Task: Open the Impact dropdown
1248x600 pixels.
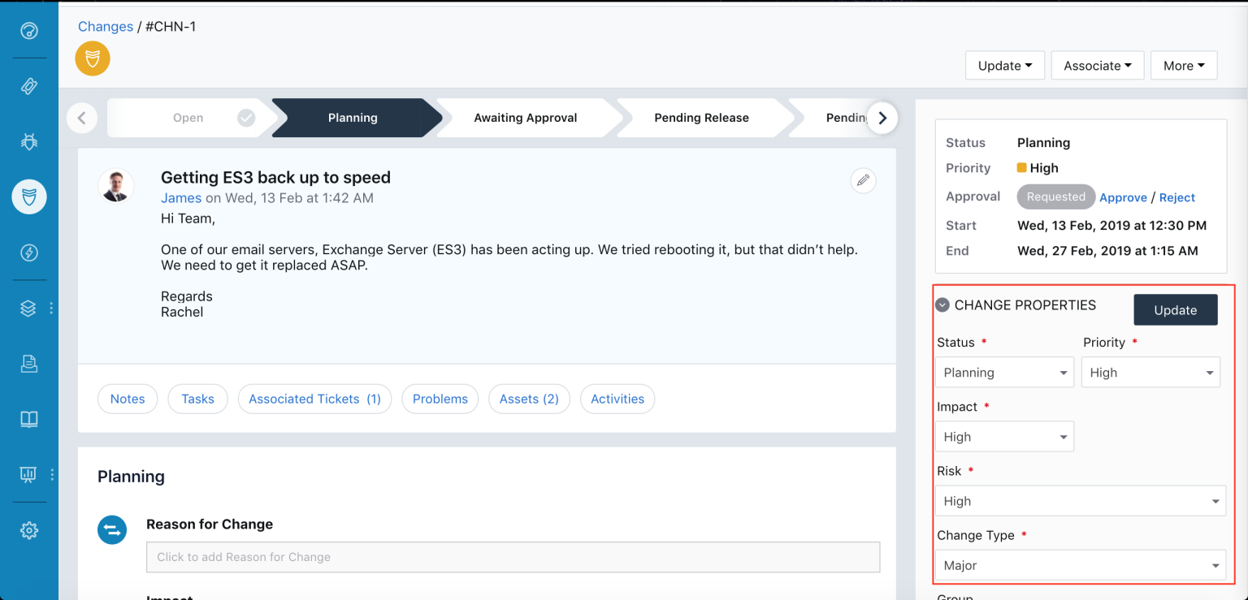Action: pos(1004,437)
